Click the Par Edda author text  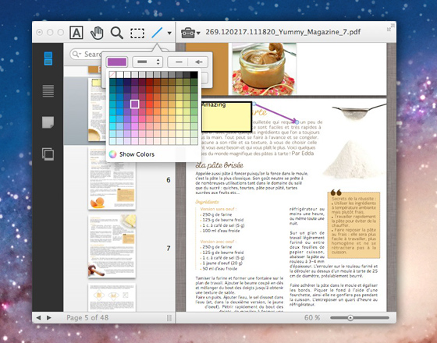click(303, 154)
